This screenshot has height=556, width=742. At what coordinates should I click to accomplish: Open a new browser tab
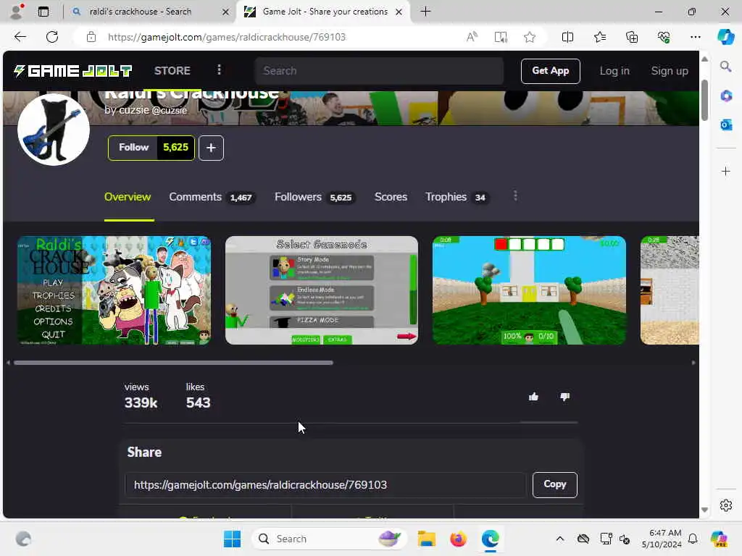click(x=425, y=12)
